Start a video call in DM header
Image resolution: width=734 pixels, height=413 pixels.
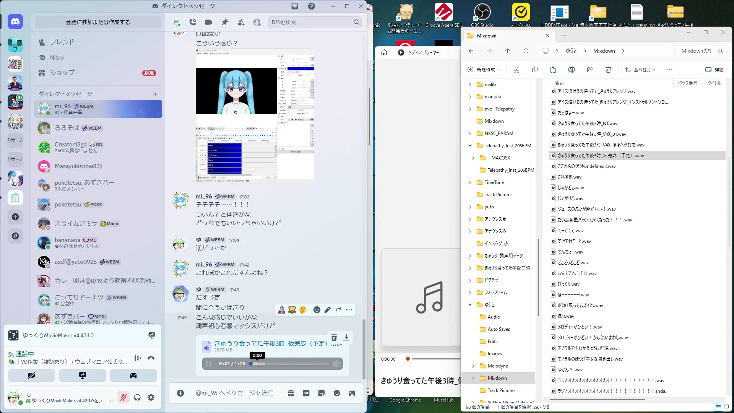pyautogui.click(x=209, y=22)
